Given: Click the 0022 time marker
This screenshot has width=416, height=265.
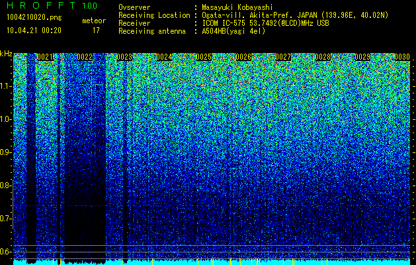Looking at the screenshot, I should coord(85,57).
